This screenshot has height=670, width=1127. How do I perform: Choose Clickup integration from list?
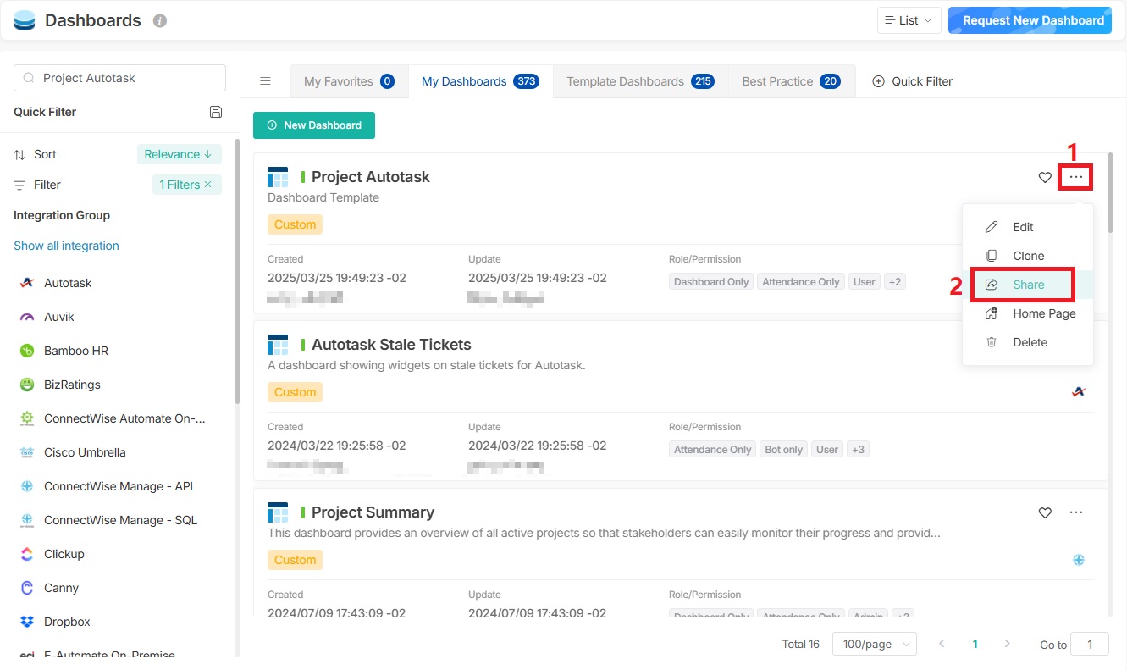tap(64, 554)
